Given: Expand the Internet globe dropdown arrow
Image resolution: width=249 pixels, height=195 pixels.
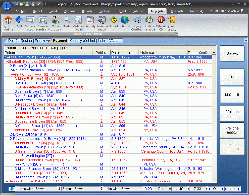Looking at the screenshot, I should 125,30.
